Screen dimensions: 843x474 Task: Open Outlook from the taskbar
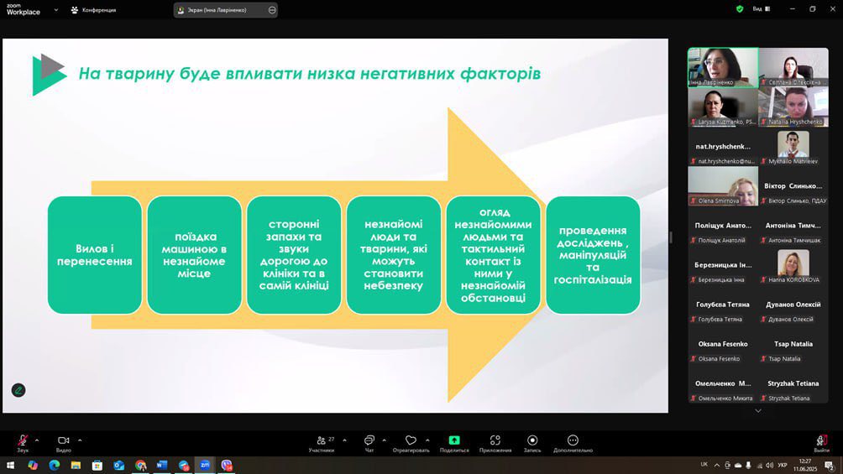click(119, 465)
